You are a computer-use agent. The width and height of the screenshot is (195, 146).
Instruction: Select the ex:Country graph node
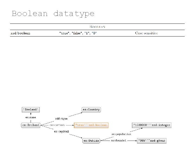coord(91,109)
